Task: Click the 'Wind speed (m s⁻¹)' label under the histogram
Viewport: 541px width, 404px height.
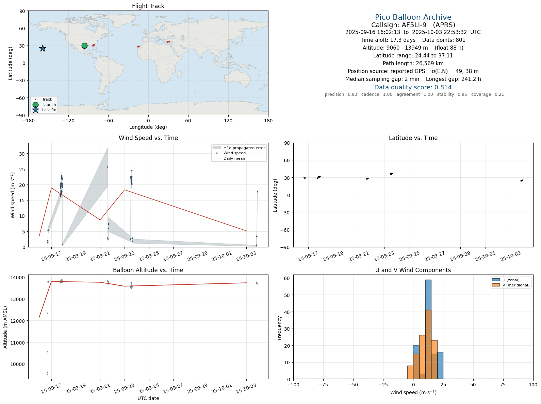Action: (x=413, y=392)
